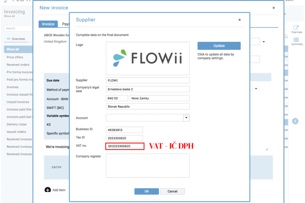Select Price offers in sidebar

tap(15, 57)
